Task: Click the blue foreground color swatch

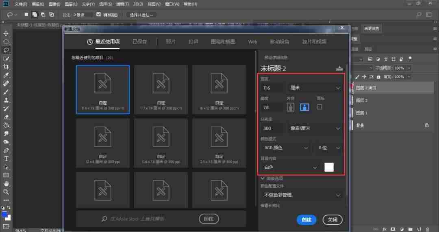Action: [4, 215]
